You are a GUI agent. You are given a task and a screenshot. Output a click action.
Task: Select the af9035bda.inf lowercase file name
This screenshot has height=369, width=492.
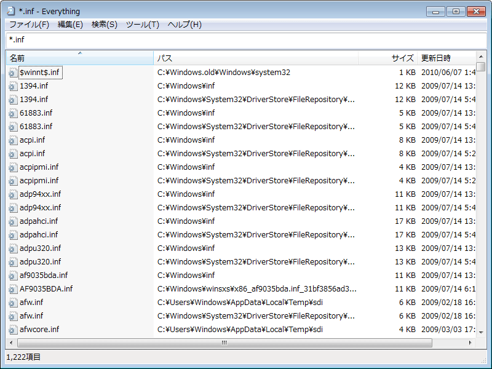[x=44, y=275]
